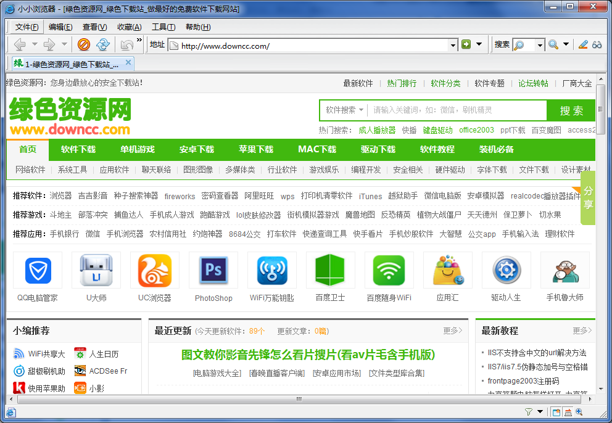The height and width of the screenshot is (423, 612).
Task: Open reading mode with the glasses icon
Action: pos(597,44)
